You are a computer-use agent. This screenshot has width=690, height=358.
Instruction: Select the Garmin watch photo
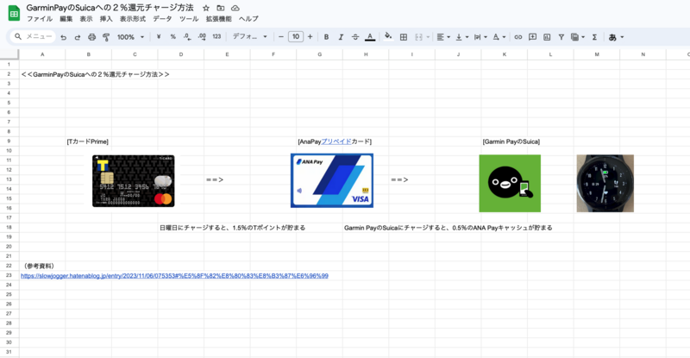605,183
